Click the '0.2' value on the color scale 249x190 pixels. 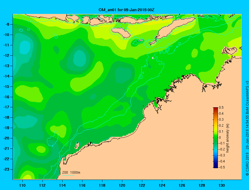(221, 126)
